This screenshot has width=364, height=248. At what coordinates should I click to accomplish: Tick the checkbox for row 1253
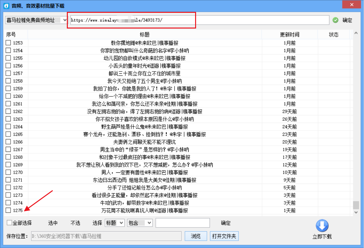(8, 43)
